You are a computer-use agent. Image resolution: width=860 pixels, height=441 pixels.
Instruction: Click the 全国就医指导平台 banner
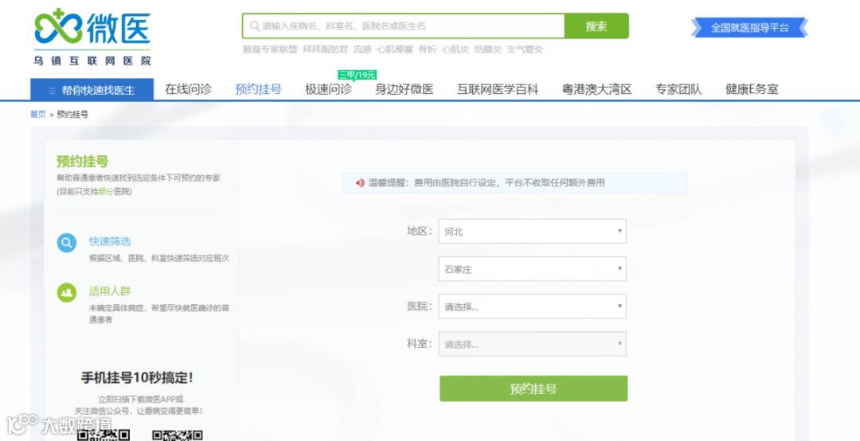[x=749, y=27]
